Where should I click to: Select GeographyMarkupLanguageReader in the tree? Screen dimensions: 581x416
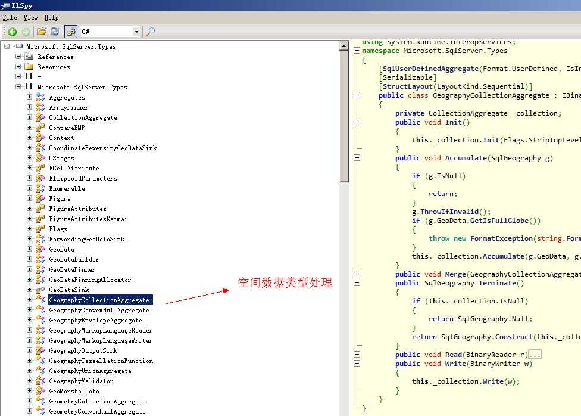tap(101, 330)
